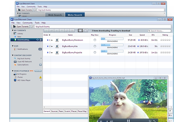Toggle Play Now for BigBuckBunnyKite
Image resolution: width=174 pixels, height=122 pixels.
coord(95,46)
